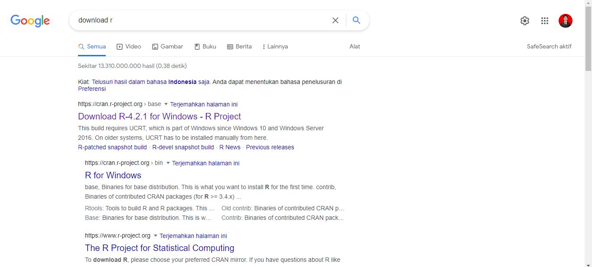The width and height of the screenshot is (592, 267).
Task: Open 'The R Project for Statistical Computing'
Action: click(x=159, y=248)
